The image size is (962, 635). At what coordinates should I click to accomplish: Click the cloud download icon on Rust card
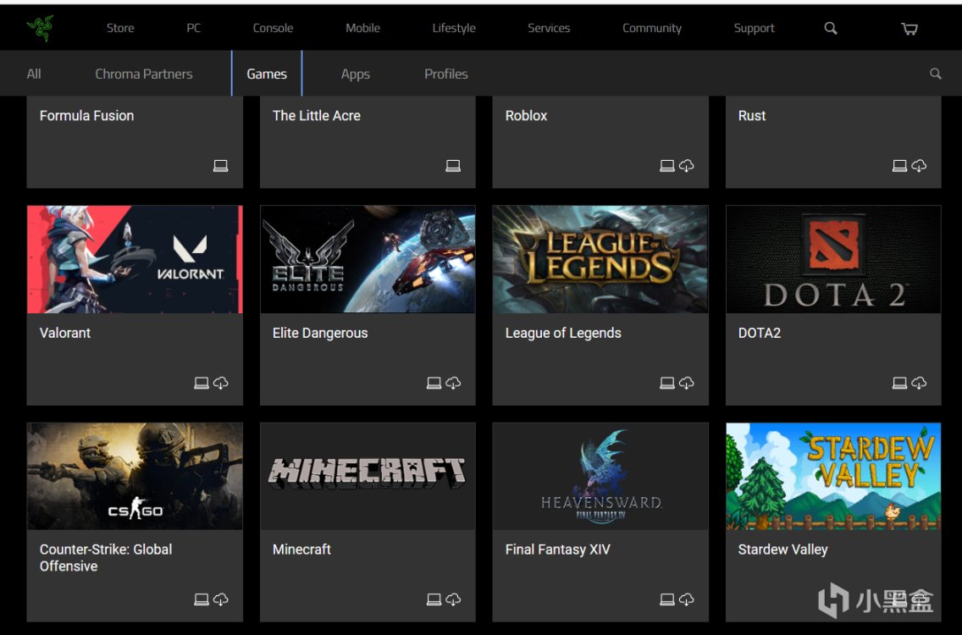click(x=919, y=166)
